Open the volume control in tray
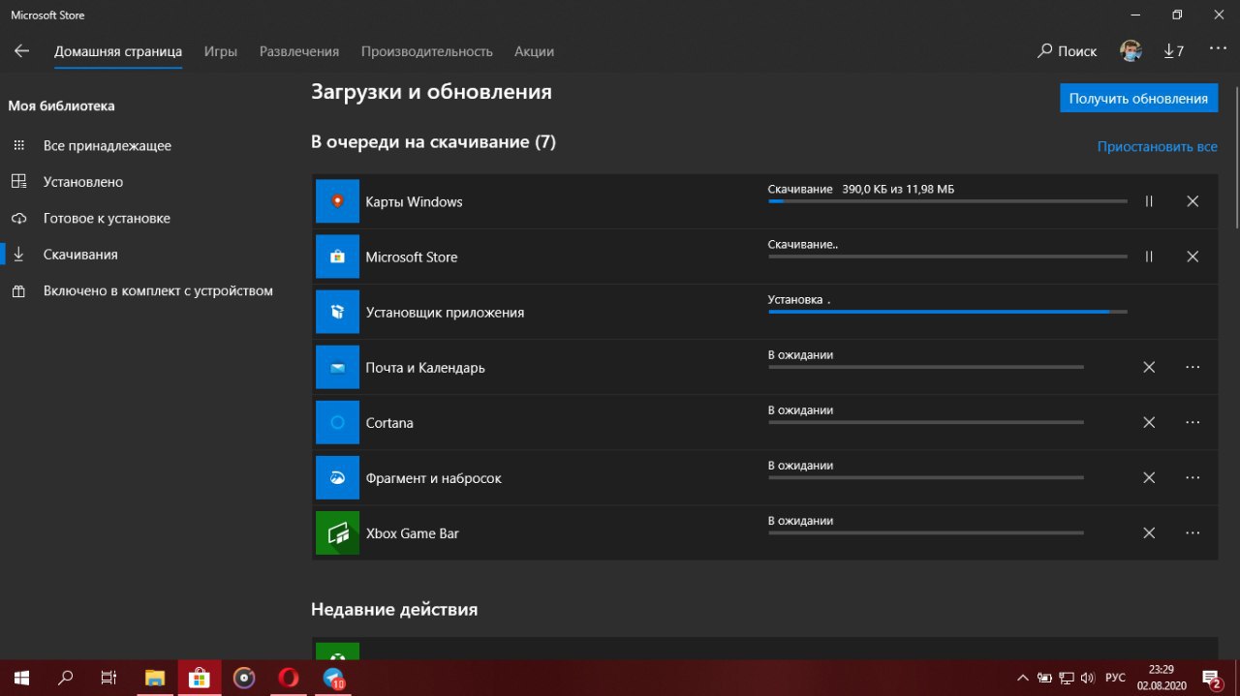Screen dimensions: 1240x696 point(1087,678)
